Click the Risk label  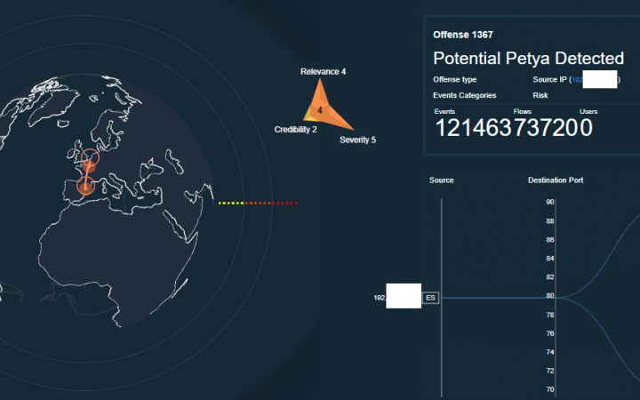tap(540, 95)
